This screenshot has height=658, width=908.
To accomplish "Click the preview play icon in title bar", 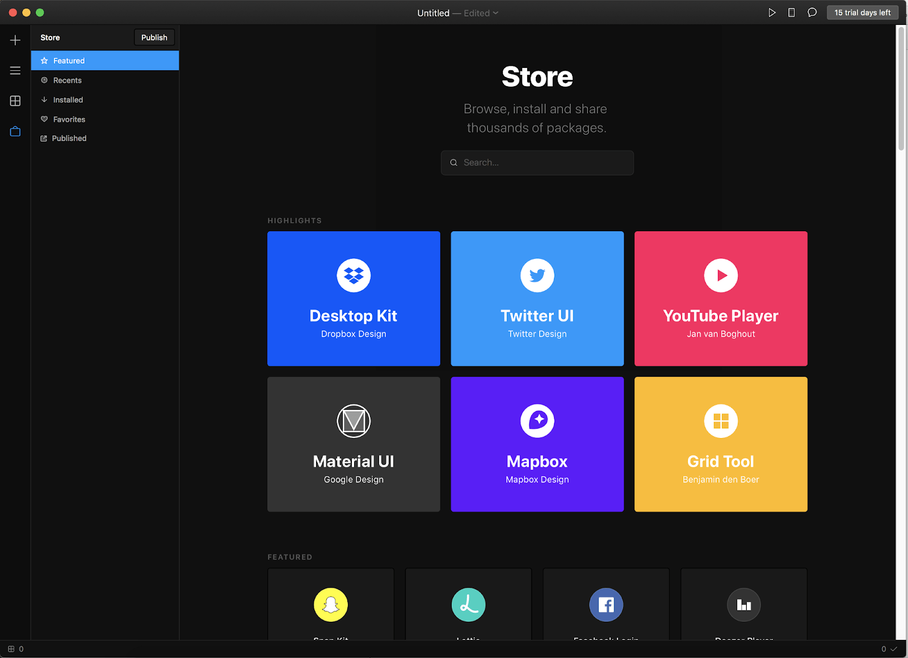I will (772, 12).
